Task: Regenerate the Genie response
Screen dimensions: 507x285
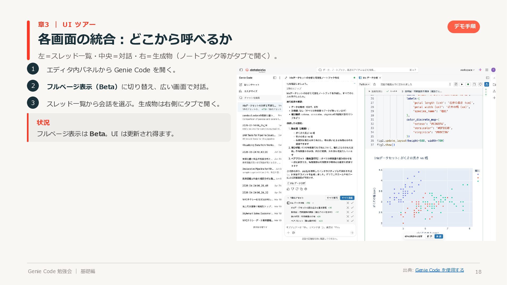Action: click(297, 189)
